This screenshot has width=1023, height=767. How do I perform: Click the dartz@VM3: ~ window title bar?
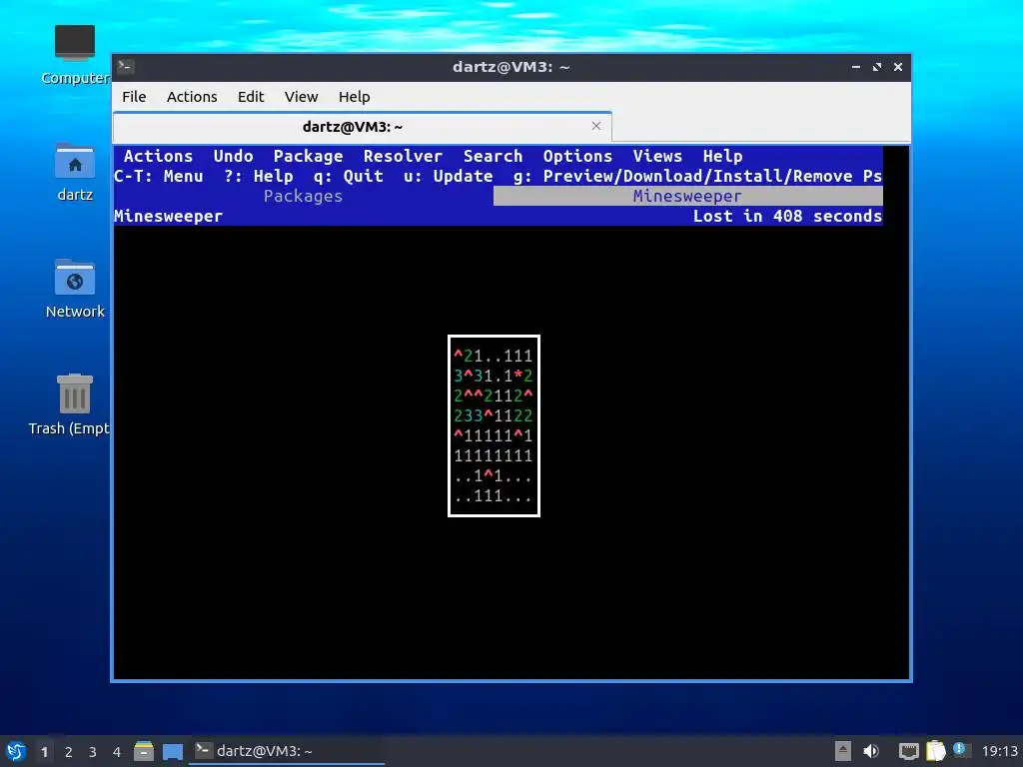tap(511, 67)
